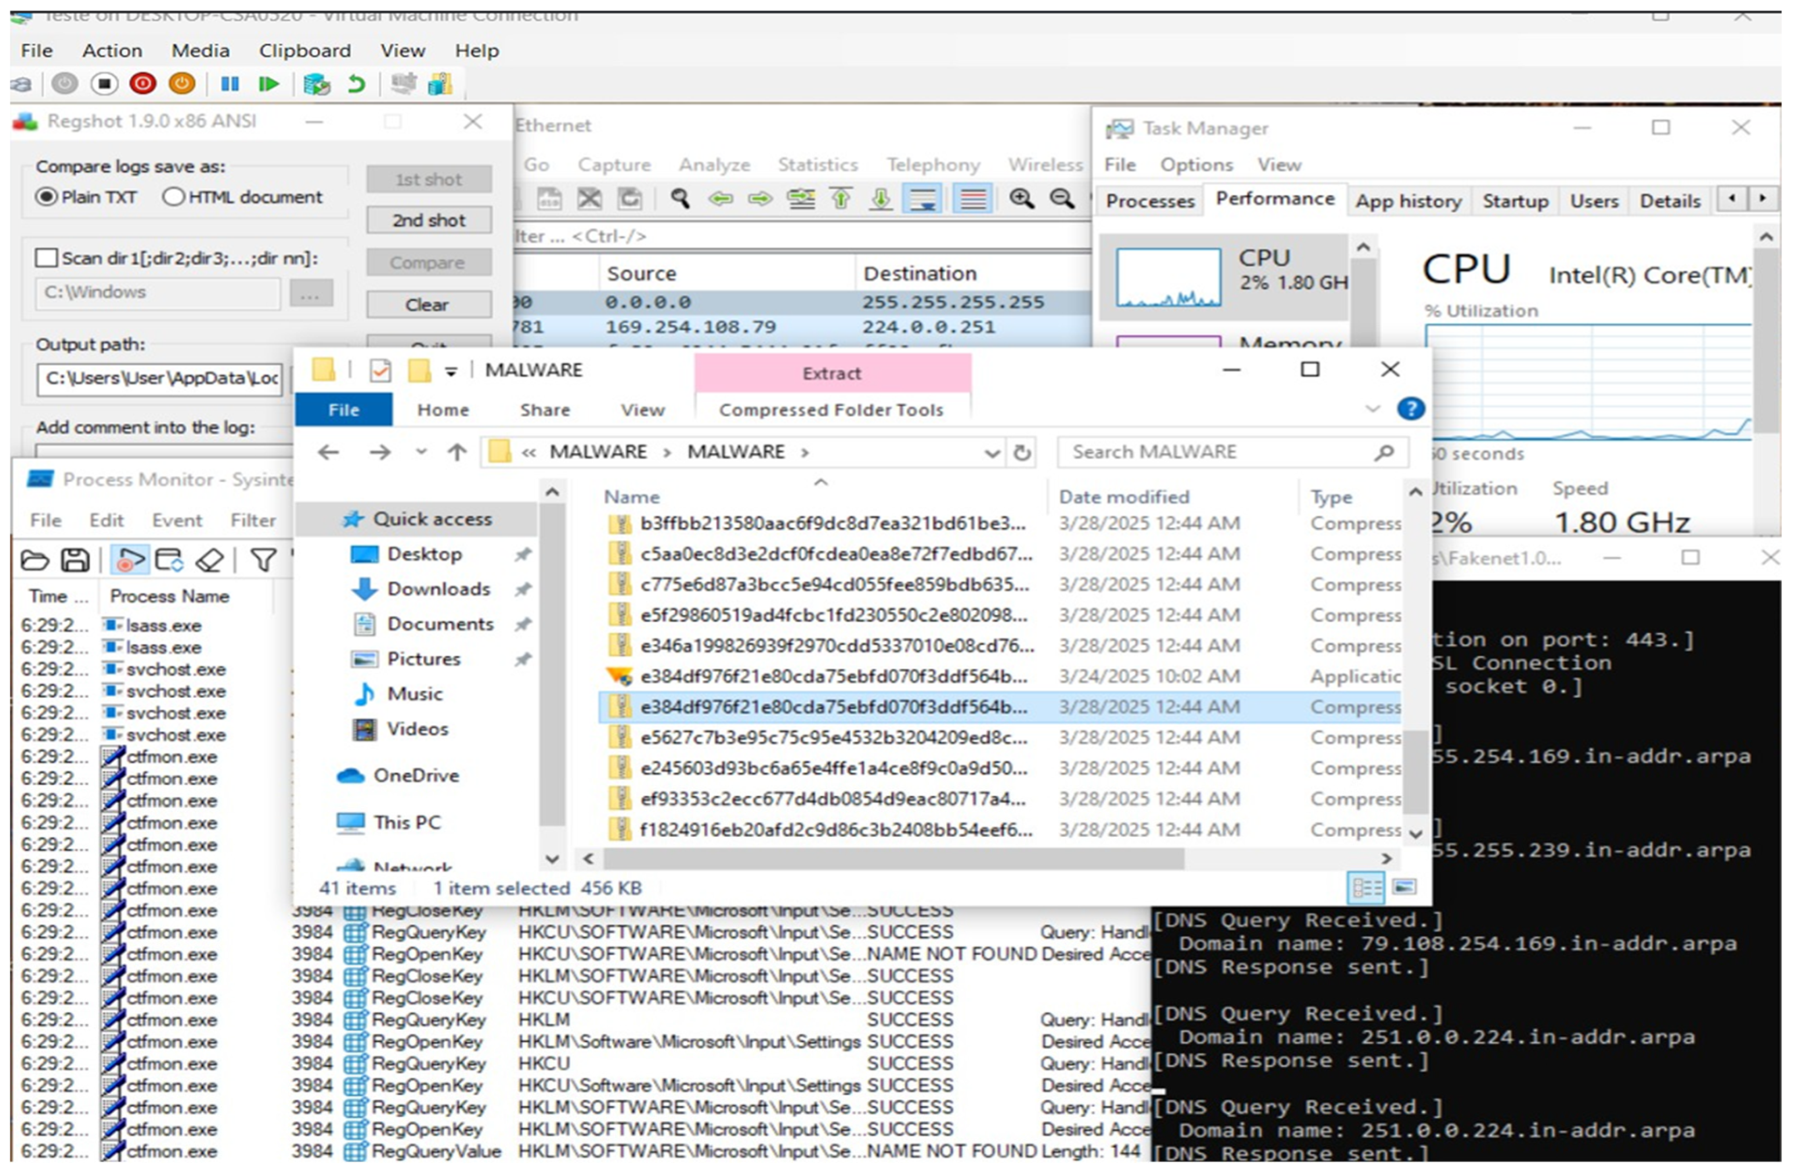Enable the Scan dir1 checkbox in Regshot

47,258
